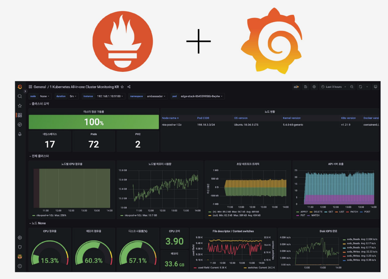Share the dashboard using the share icon
The height and width of the screenshot is (279, 388).
[x=129, y=87]
